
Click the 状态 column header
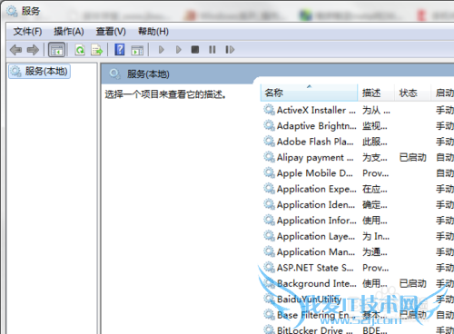[412, 93]
